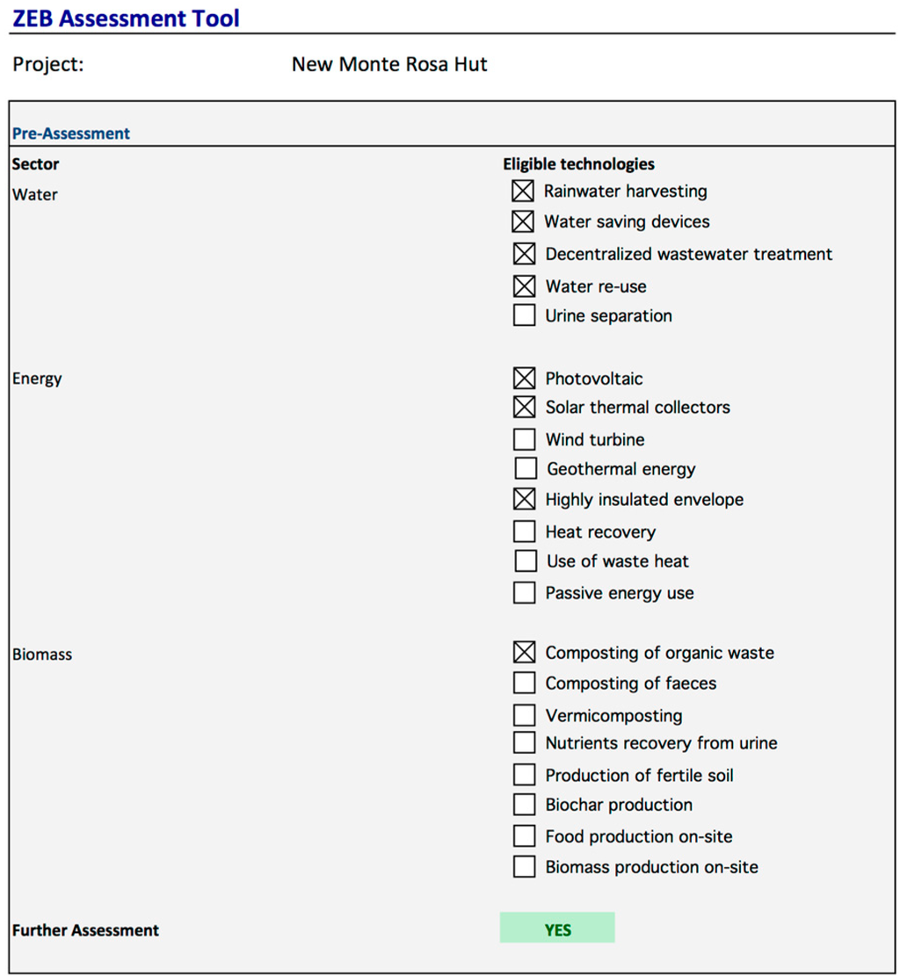Toggle the Water re-use checkbox
The width and height of the screenshot is (900, 976).
[x=524, y=286]
